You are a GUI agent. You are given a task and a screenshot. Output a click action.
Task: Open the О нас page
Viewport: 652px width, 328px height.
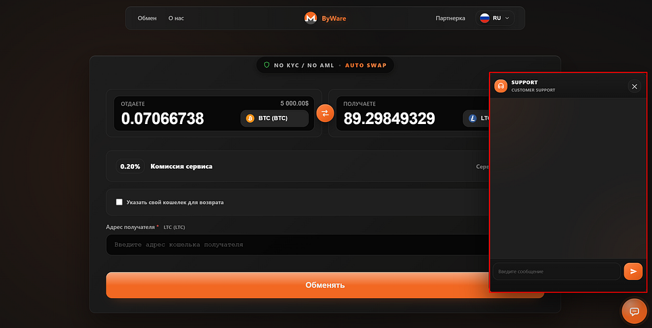coord(176,18)
